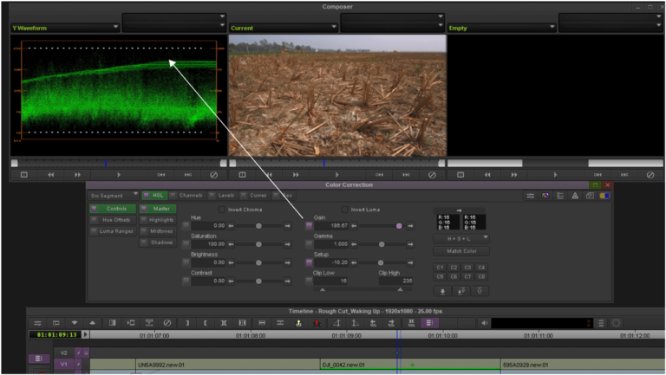666x375 pixels.
Task: Switch to the Channels tab
Action: point(186,196)
